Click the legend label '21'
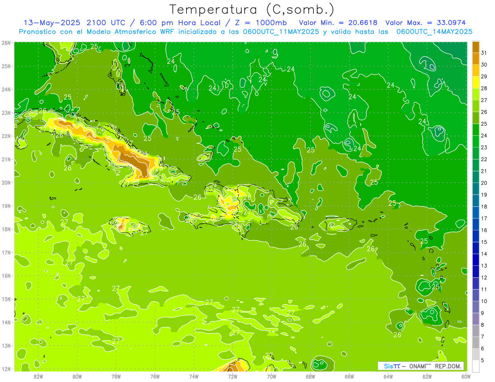 tap(484, 171)
